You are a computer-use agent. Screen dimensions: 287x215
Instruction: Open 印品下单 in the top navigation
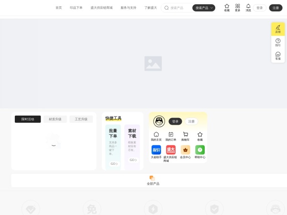click(76, 8)
